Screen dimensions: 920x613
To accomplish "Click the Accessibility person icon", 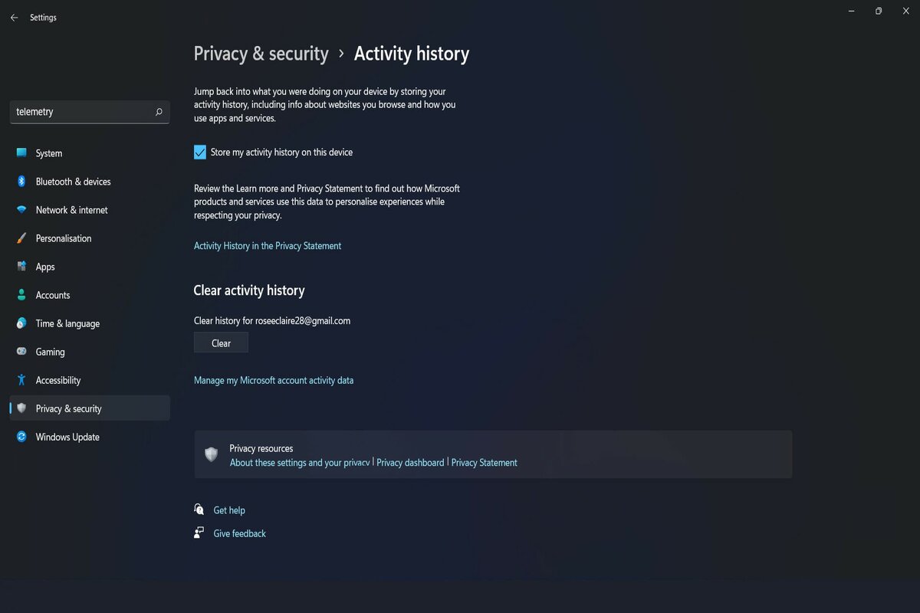I will tap(21, 380).
